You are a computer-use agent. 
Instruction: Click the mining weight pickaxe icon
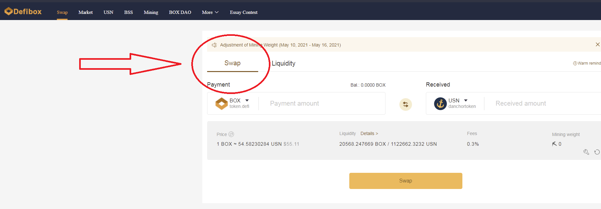[554, 144]
